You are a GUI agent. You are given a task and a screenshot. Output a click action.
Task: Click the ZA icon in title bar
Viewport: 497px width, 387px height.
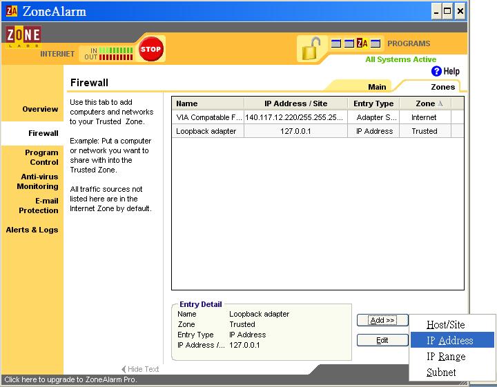[x=12, y=11]
